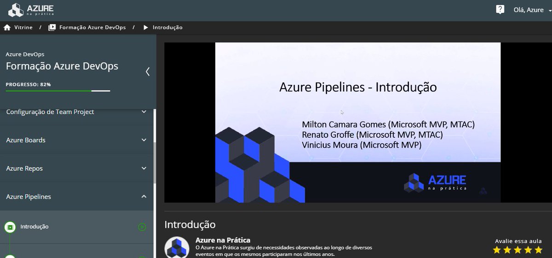This screenshot has width=552, height=258.
Task: Click the Azure na Prática author avatar
Action: point(177,248)
